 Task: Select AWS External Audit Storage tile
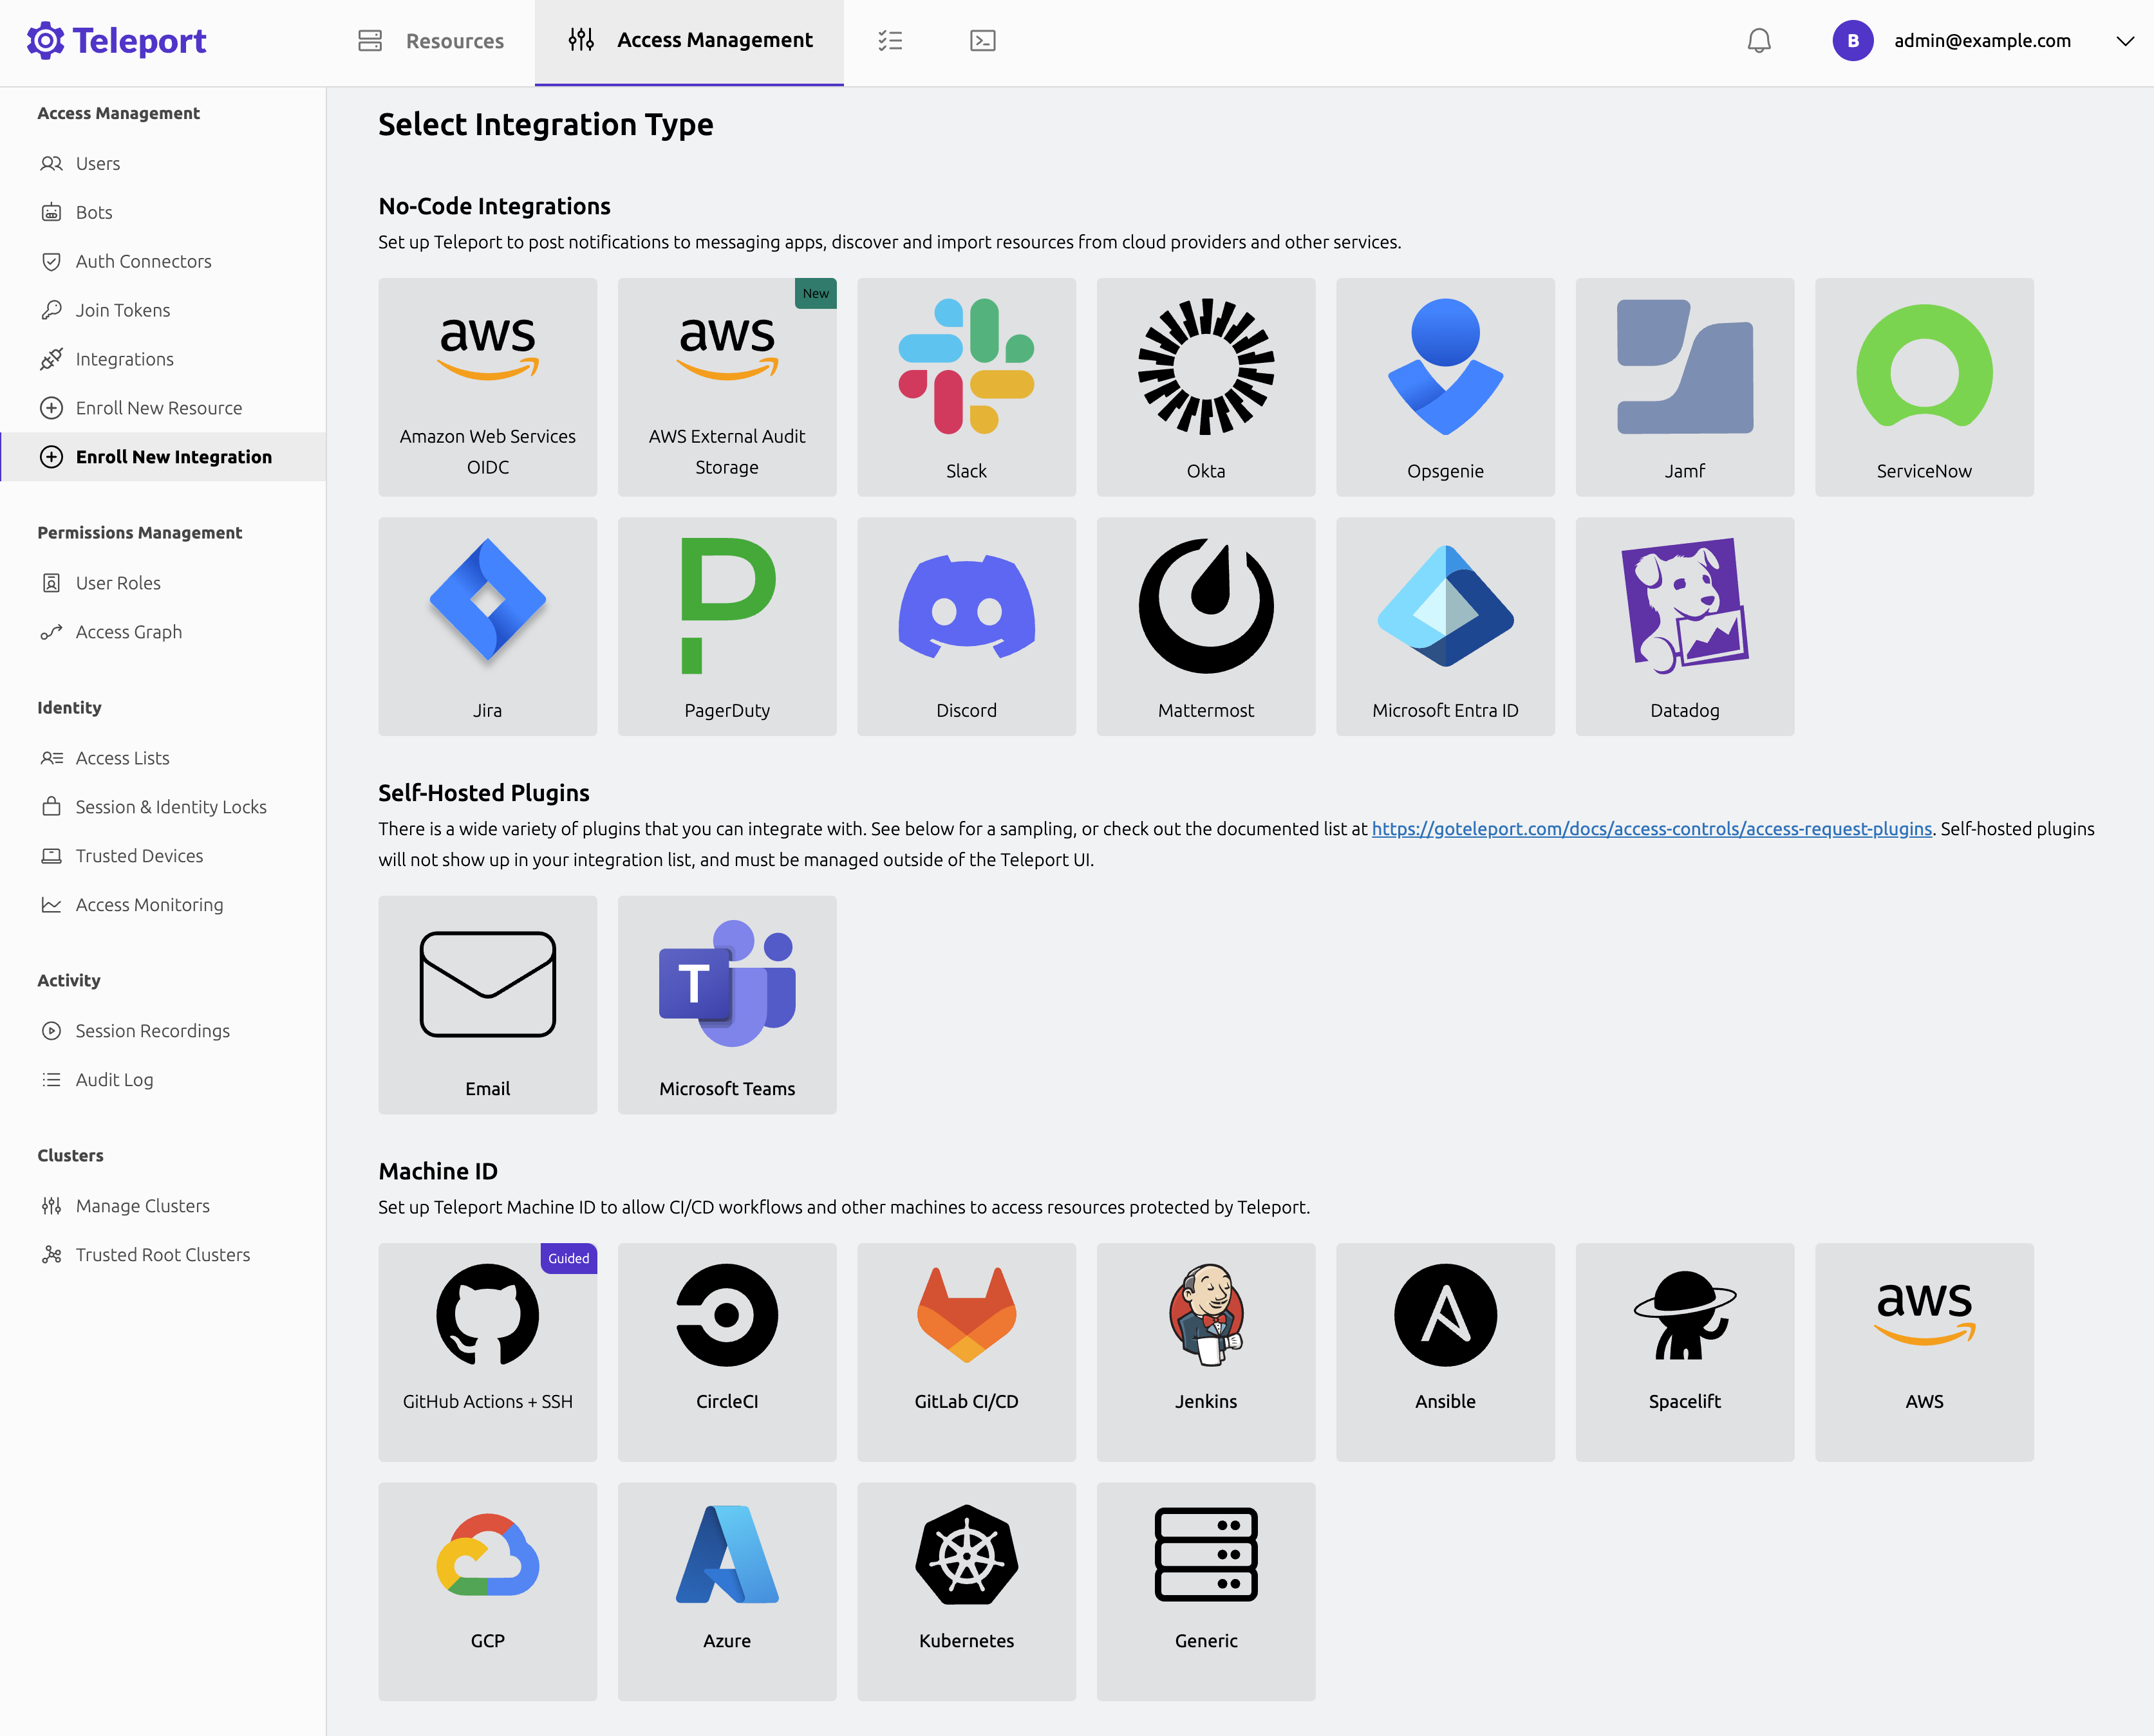(x=726, y=387)
